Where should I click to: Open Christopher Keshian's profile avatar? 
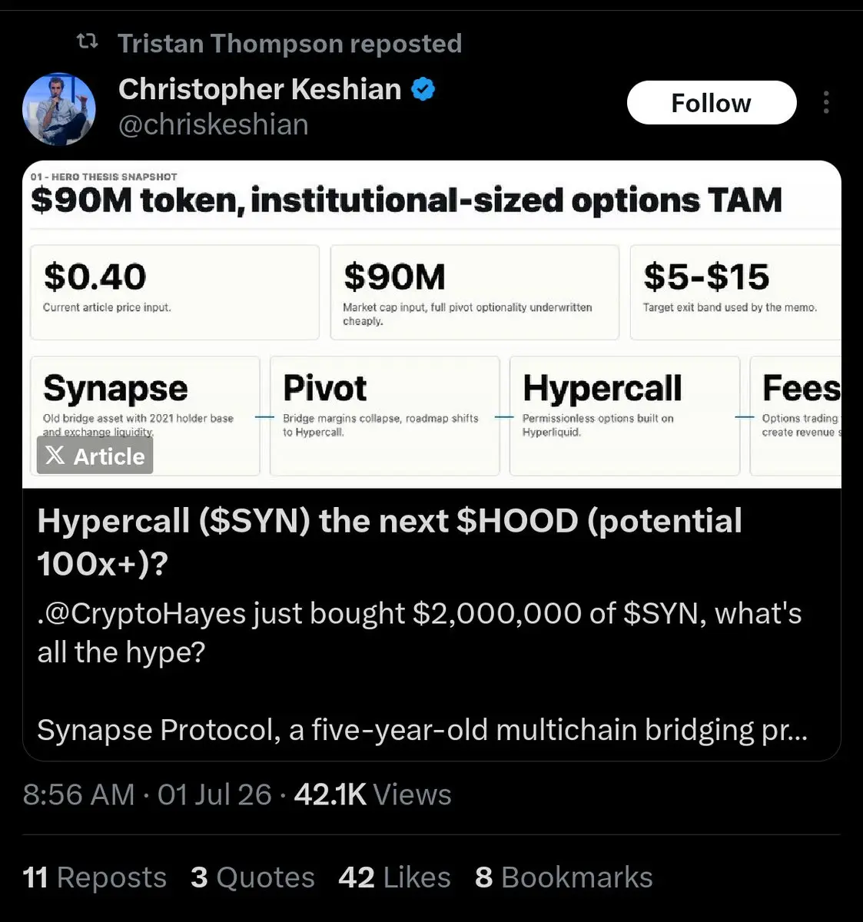point(59,109)
